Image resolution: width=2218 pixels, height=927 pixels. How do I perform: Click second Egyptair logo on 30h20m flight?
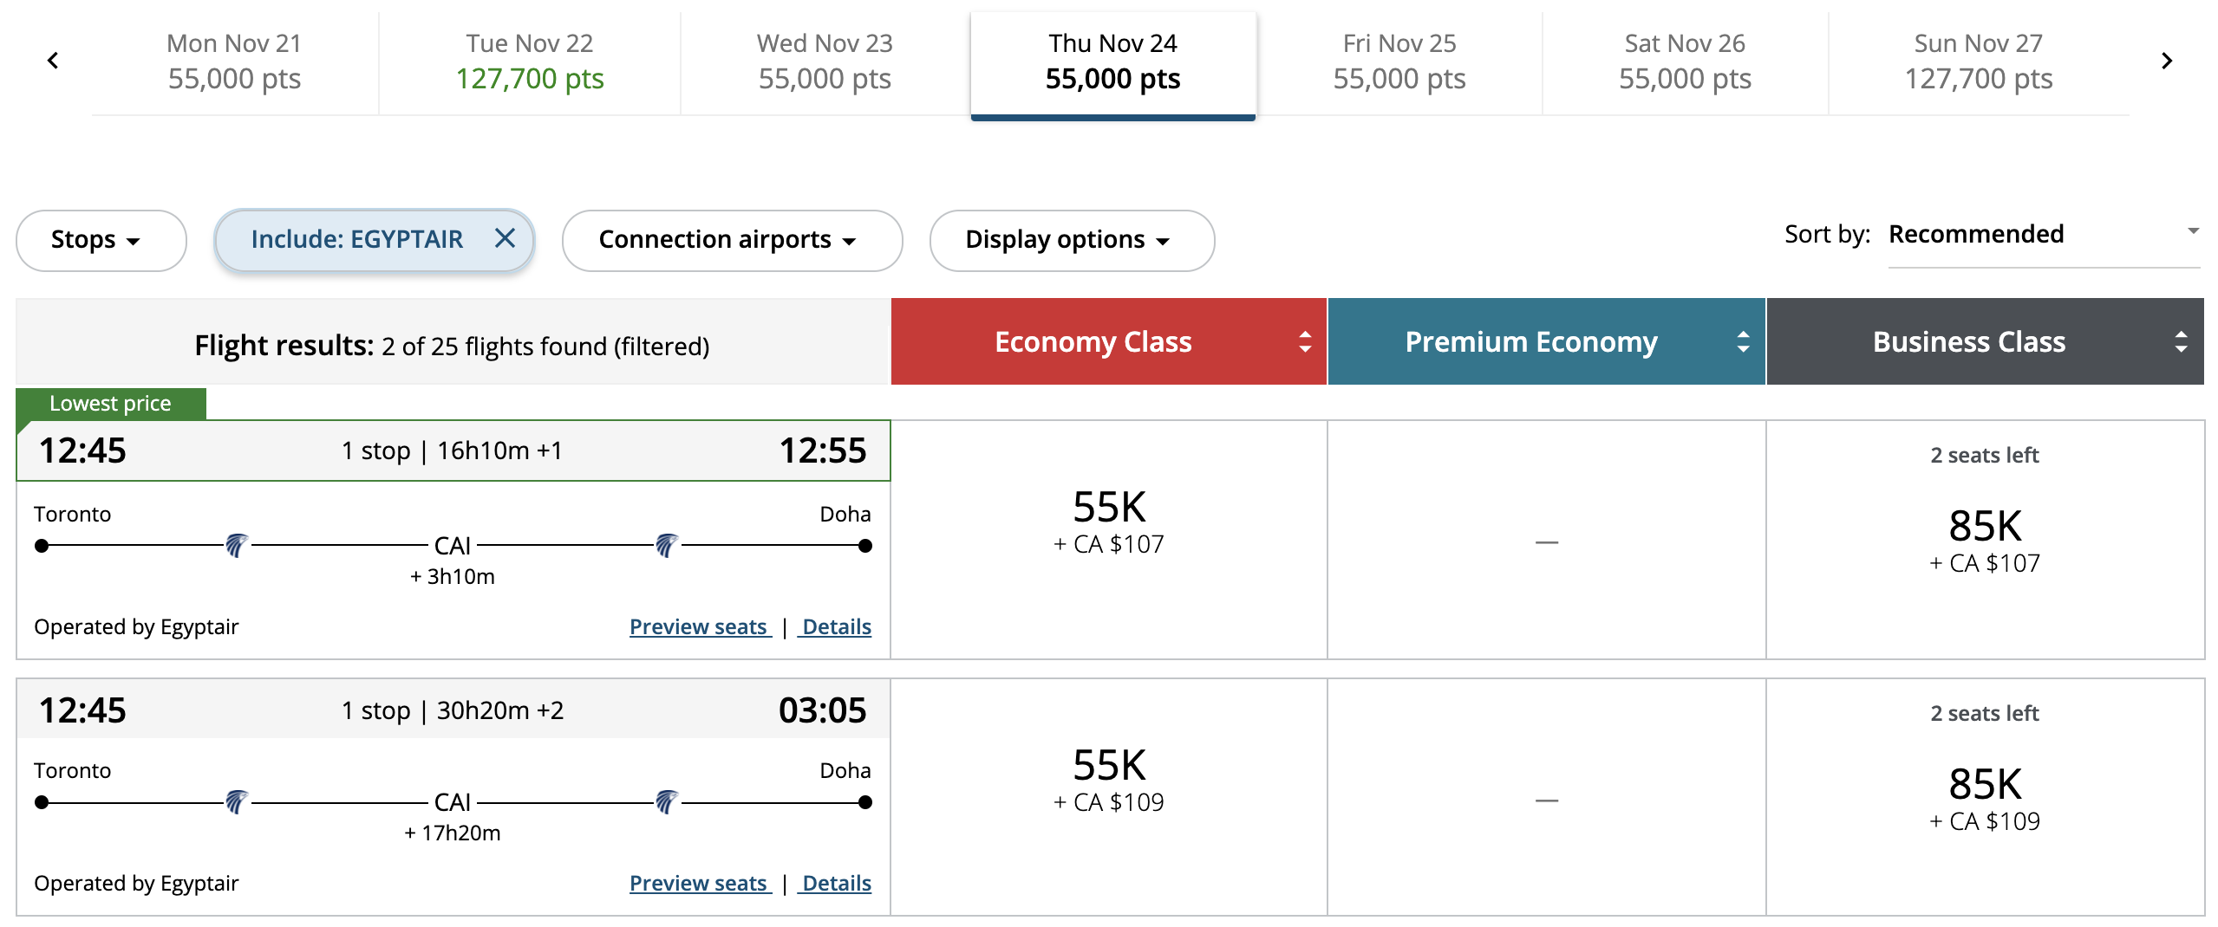pos(666,802)
